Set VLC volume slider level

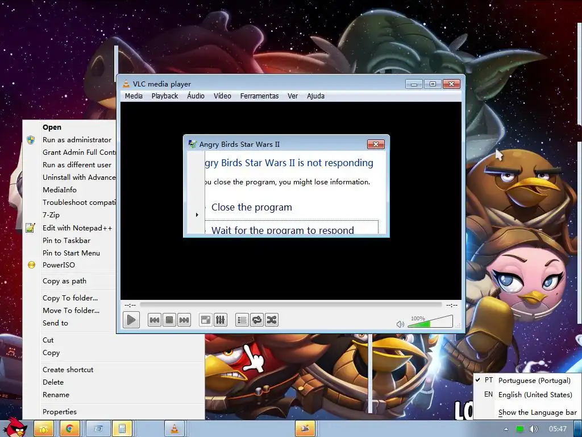(x=430, y=322)
